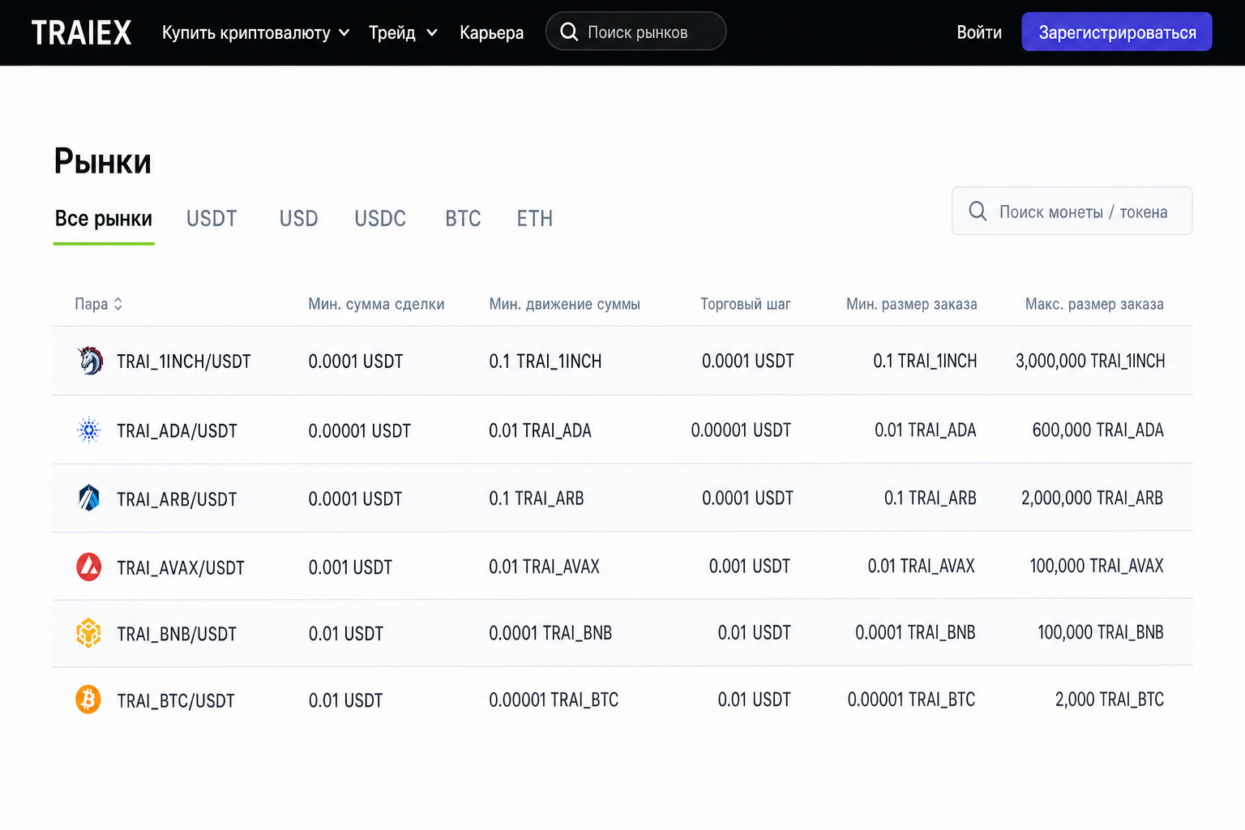Expand the Купить криптовалюту dropdown
Screen dimensions: 1245x830
tap(344, 33)
